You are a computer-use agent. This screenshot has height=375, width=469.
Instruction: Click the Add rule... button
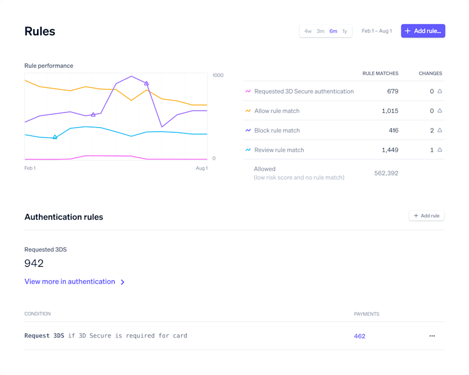tap(423, 31)
